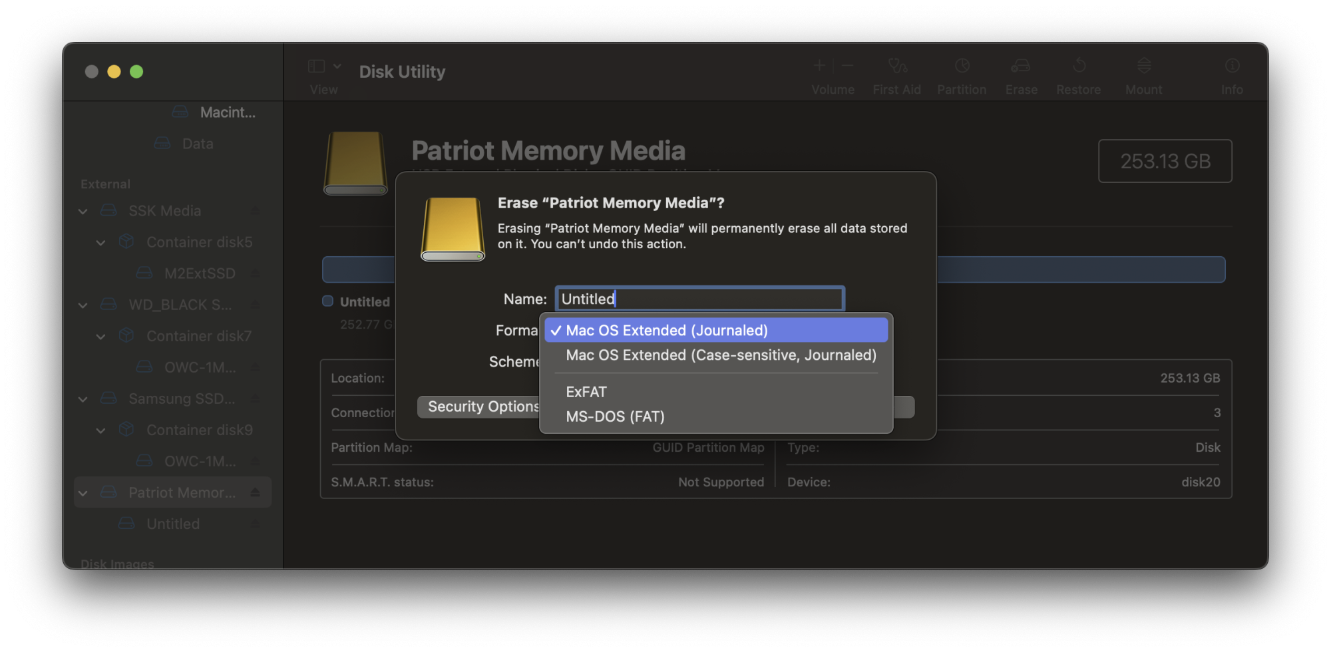Eject the M2ExtSSD volume
Image resolution: width=1331 pixels, height=652 pixels.
tap(255, 273)
